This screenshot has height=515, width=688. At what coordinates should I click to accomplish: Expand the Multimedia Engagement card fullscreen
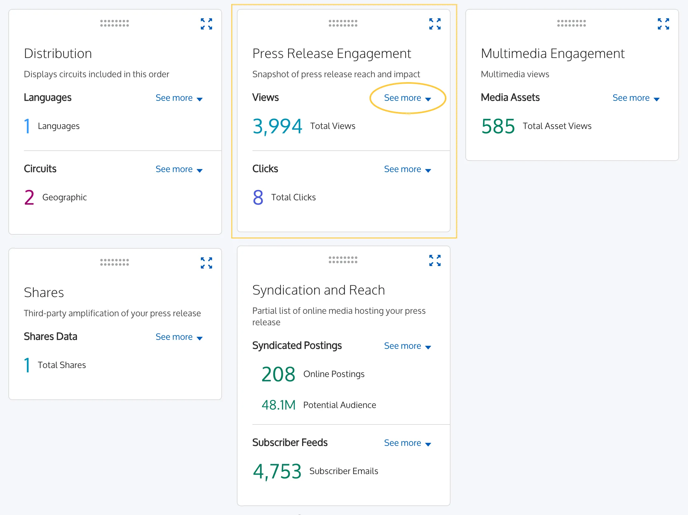(x=663, y=24)
